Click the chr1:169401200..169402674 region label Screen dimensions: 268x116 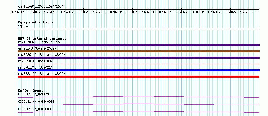(x=41, y=6)
